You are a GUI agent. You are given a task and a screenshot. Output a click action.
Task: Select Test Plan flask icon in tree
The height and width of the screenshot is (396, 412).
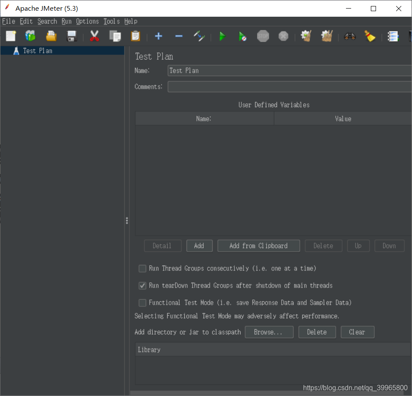[x=16, y=51]
